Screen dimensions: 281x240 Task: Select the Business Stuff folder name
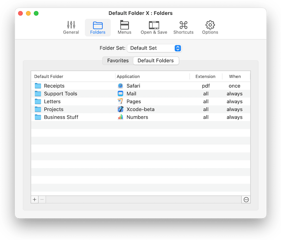pos(61,117)
